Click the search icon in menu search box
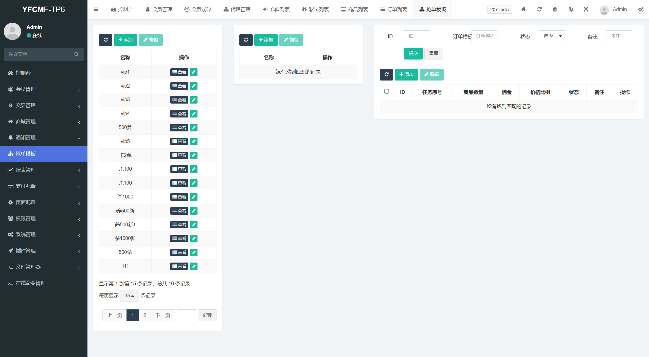The image size is (649, 357). [76, 54]
